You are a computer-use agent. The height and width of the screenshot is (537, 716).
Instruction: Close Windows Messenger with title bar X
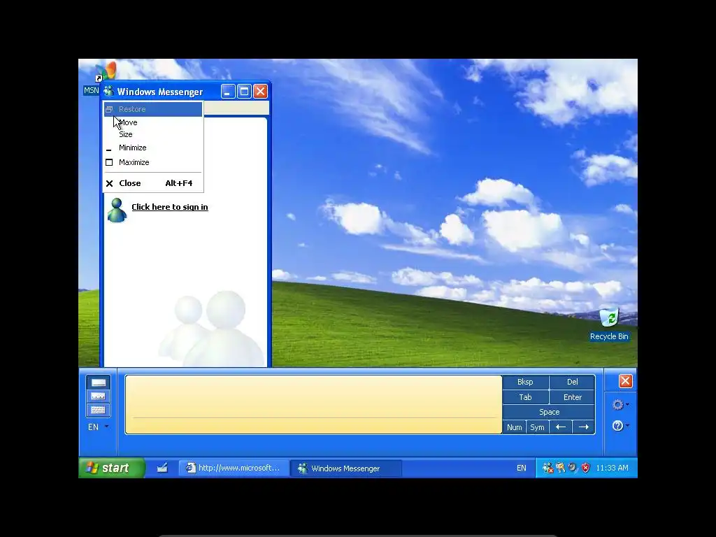[260, 92]
